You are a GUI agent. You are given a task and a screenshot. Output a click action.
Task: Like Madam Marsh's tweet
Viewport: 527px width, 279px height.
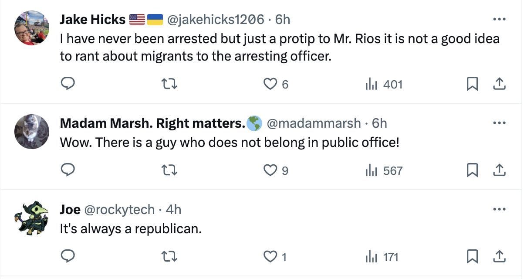(x=270, y=170)
